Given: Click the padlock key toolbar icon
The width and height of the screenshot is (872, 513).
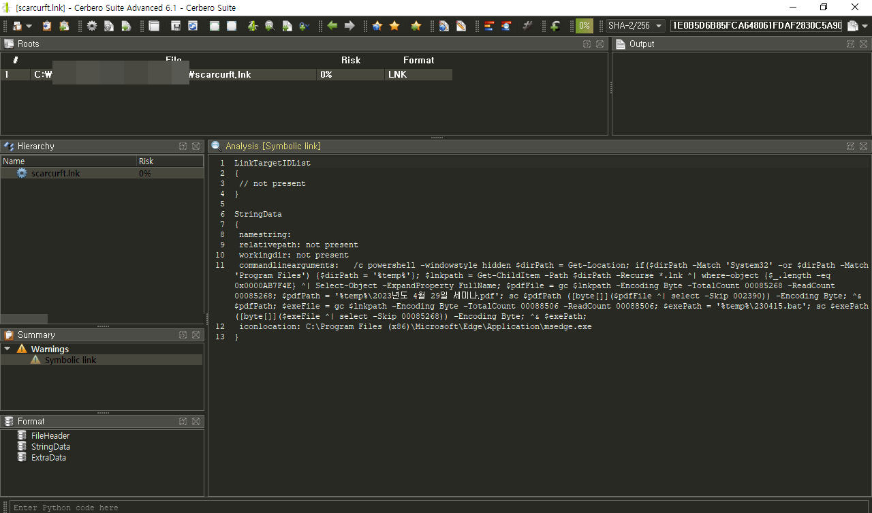Looking at the screenshot, I should (305, 26).
